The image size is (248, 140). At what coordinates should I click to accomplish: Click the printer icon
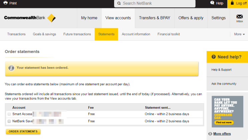click(x=6, y=3)
